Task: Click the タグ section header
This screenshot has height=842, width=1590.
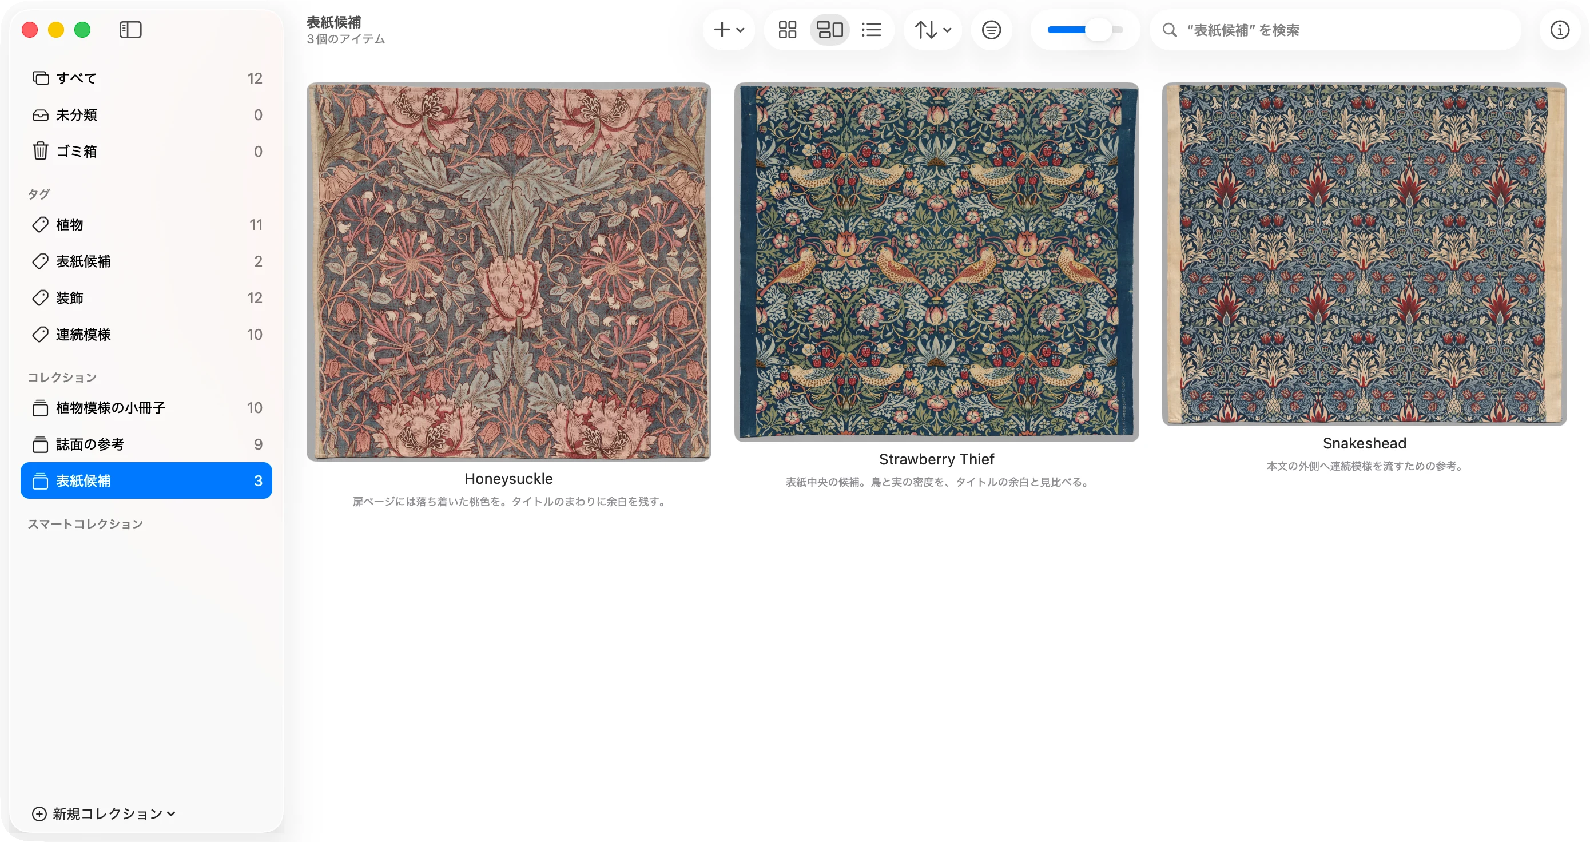Action: click(x=39, y=194)
